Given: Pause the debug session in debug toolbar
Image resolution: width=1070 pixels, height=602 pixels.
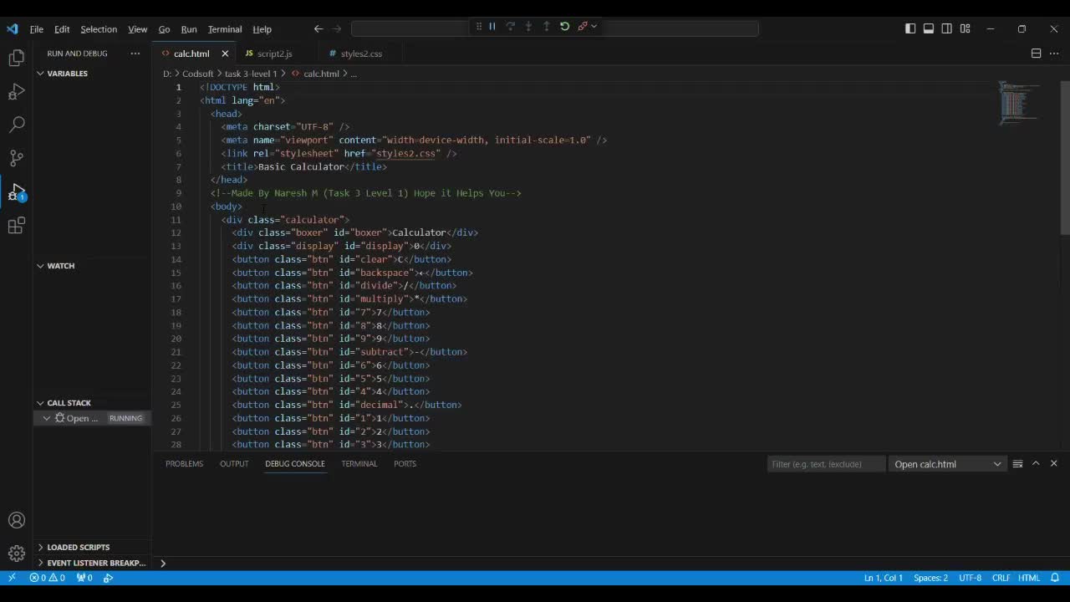Looking at the screenshot, I should coord(492,27).
